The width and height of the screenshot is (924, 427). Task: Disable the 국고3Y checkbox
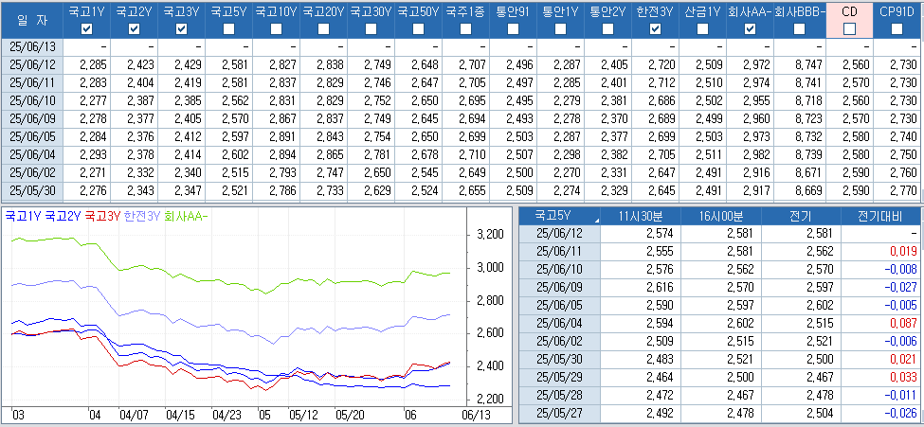[182, 29]
